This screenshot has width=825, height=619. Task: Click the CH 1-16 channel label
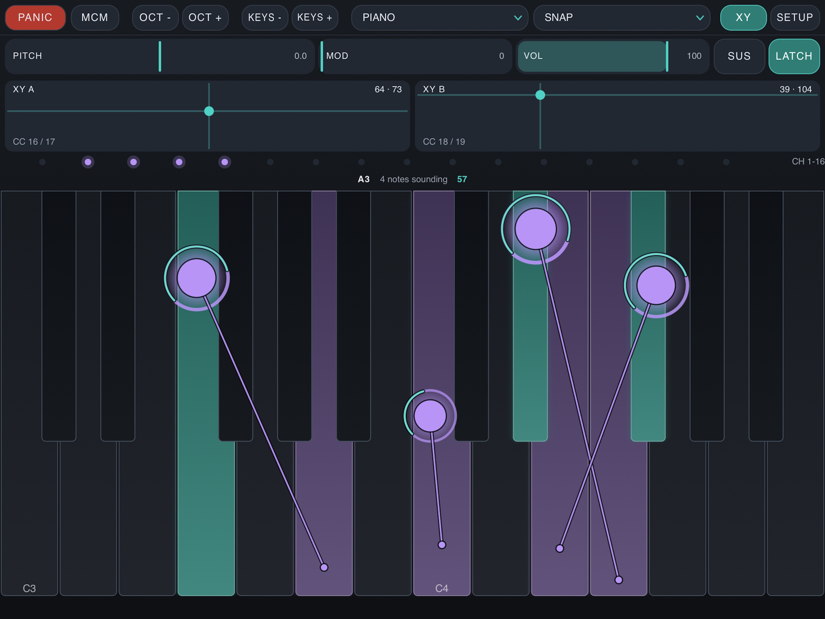click(808, 162)
